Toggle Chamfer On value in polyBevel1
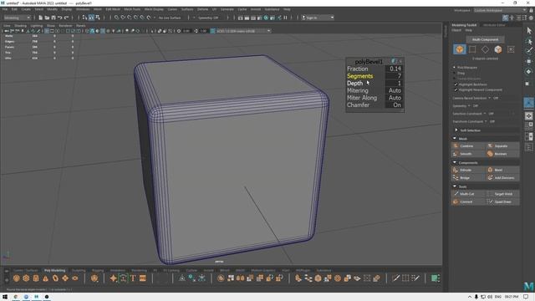The width and height of the screenshot is (535, 301). tap(395, 105)
